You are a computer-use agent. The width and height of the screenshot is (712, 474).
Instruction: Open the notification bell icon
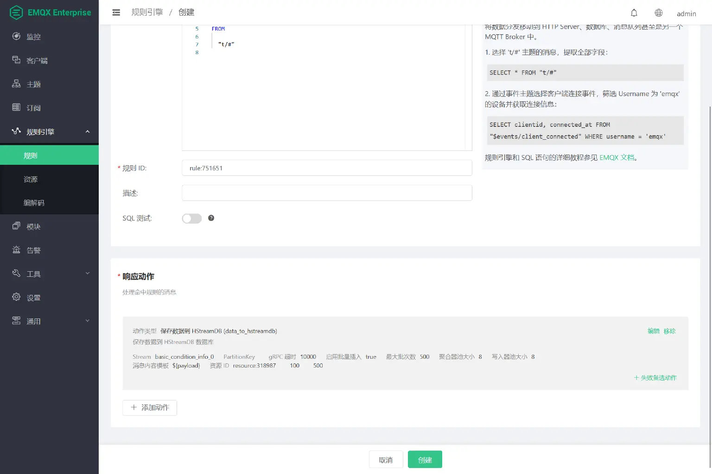[634, 12]
